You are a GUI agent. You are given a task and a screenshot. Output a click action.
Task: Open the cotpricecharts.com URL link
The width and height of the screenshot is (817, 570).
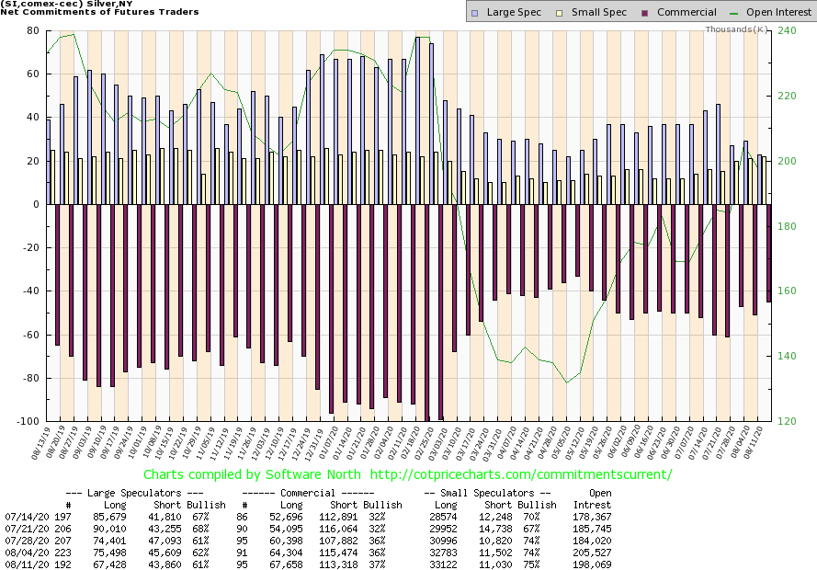[x=527, y=474]
